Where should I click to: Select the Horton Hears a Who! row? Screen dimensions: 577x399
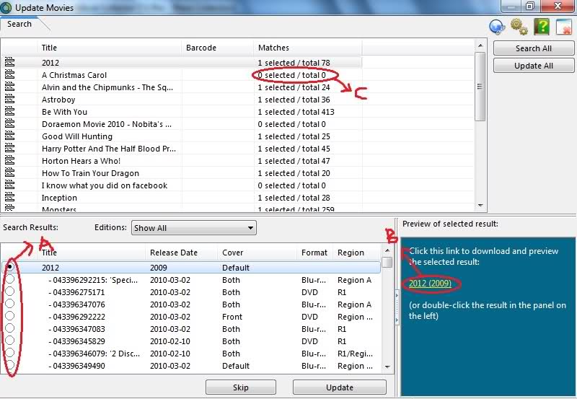click(x=182, y=161)
